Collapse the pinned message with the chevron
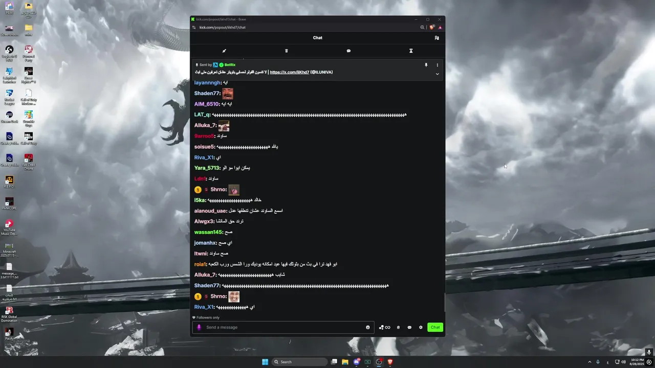655x368 pixels. [437, 74]
